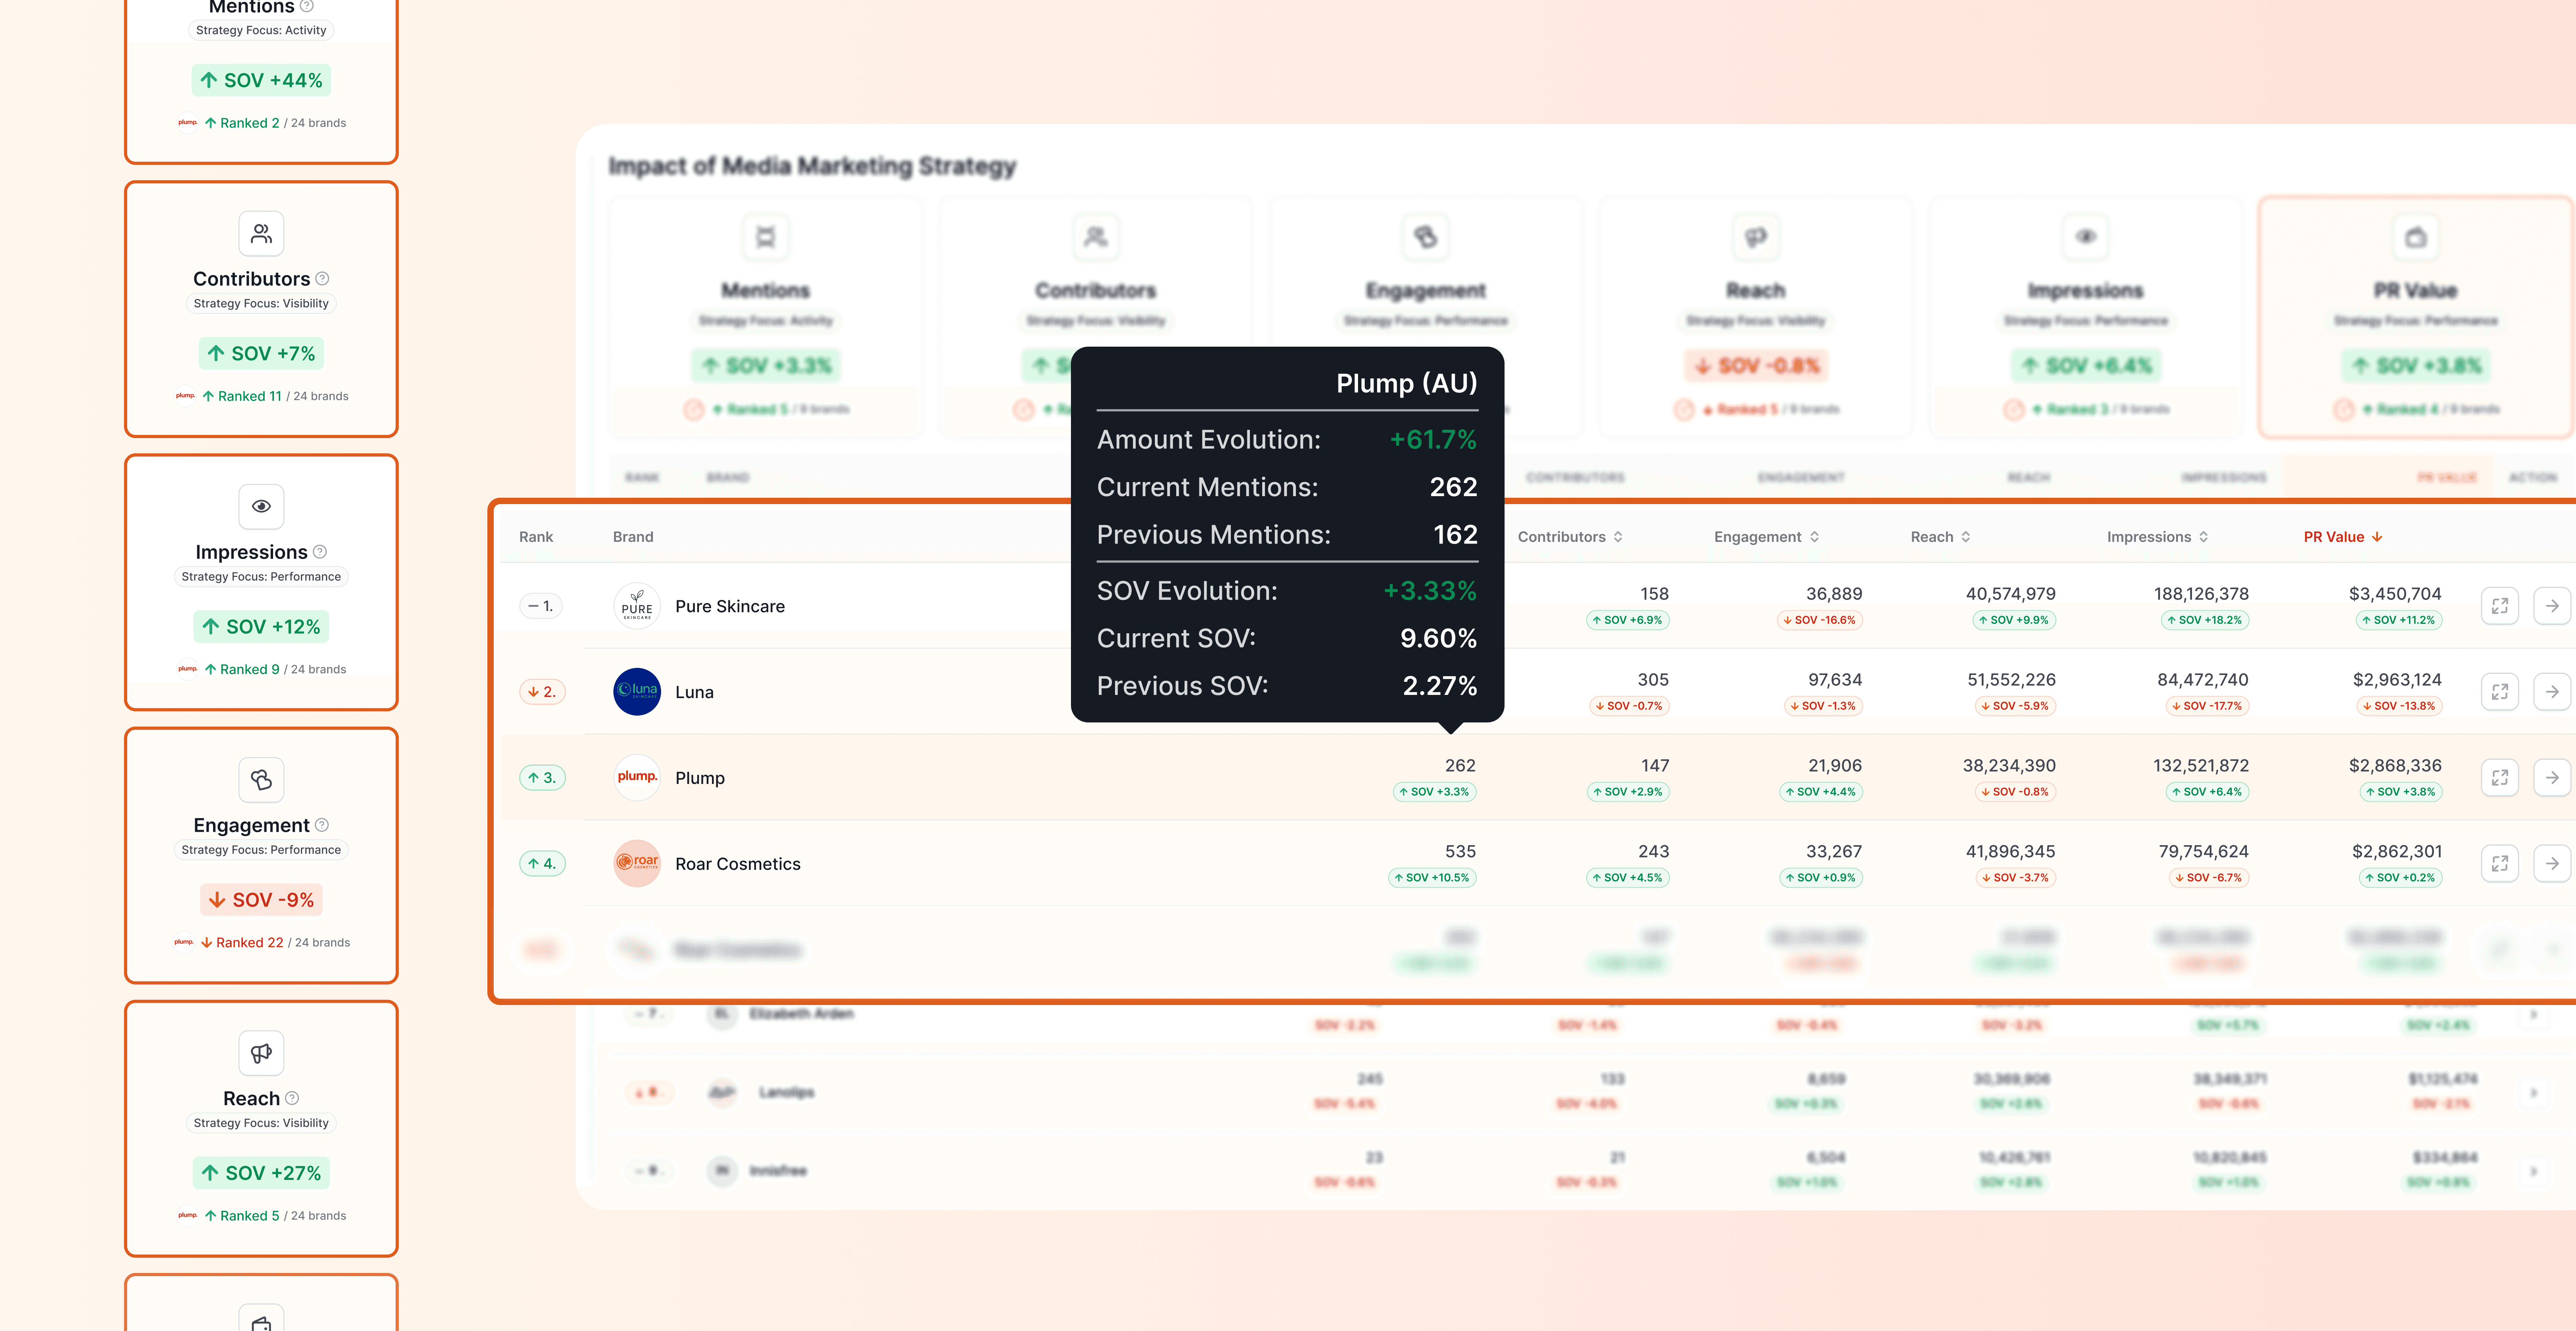Sort the table by Engagement column
Image resolution: width=2576 pixels, height=1331 pixels.
(1766, 537)
